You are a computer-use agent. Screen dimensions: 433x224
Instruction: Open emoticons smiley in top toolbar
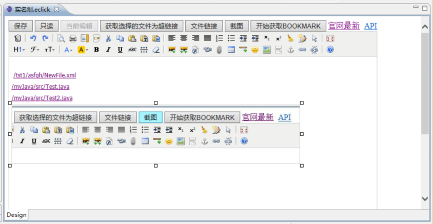tap(255, 50)
